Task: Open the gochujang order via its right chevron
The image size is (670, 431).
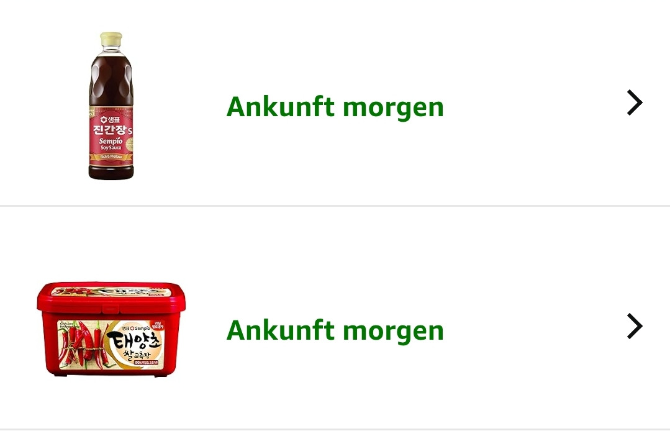Action: (635, 326)
